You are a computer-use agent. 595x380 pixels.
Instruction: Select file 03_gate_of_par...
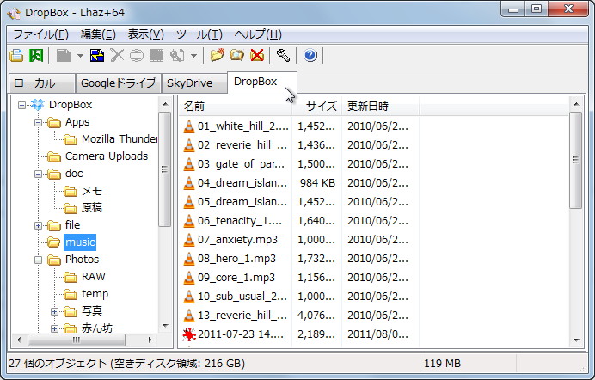241,164
